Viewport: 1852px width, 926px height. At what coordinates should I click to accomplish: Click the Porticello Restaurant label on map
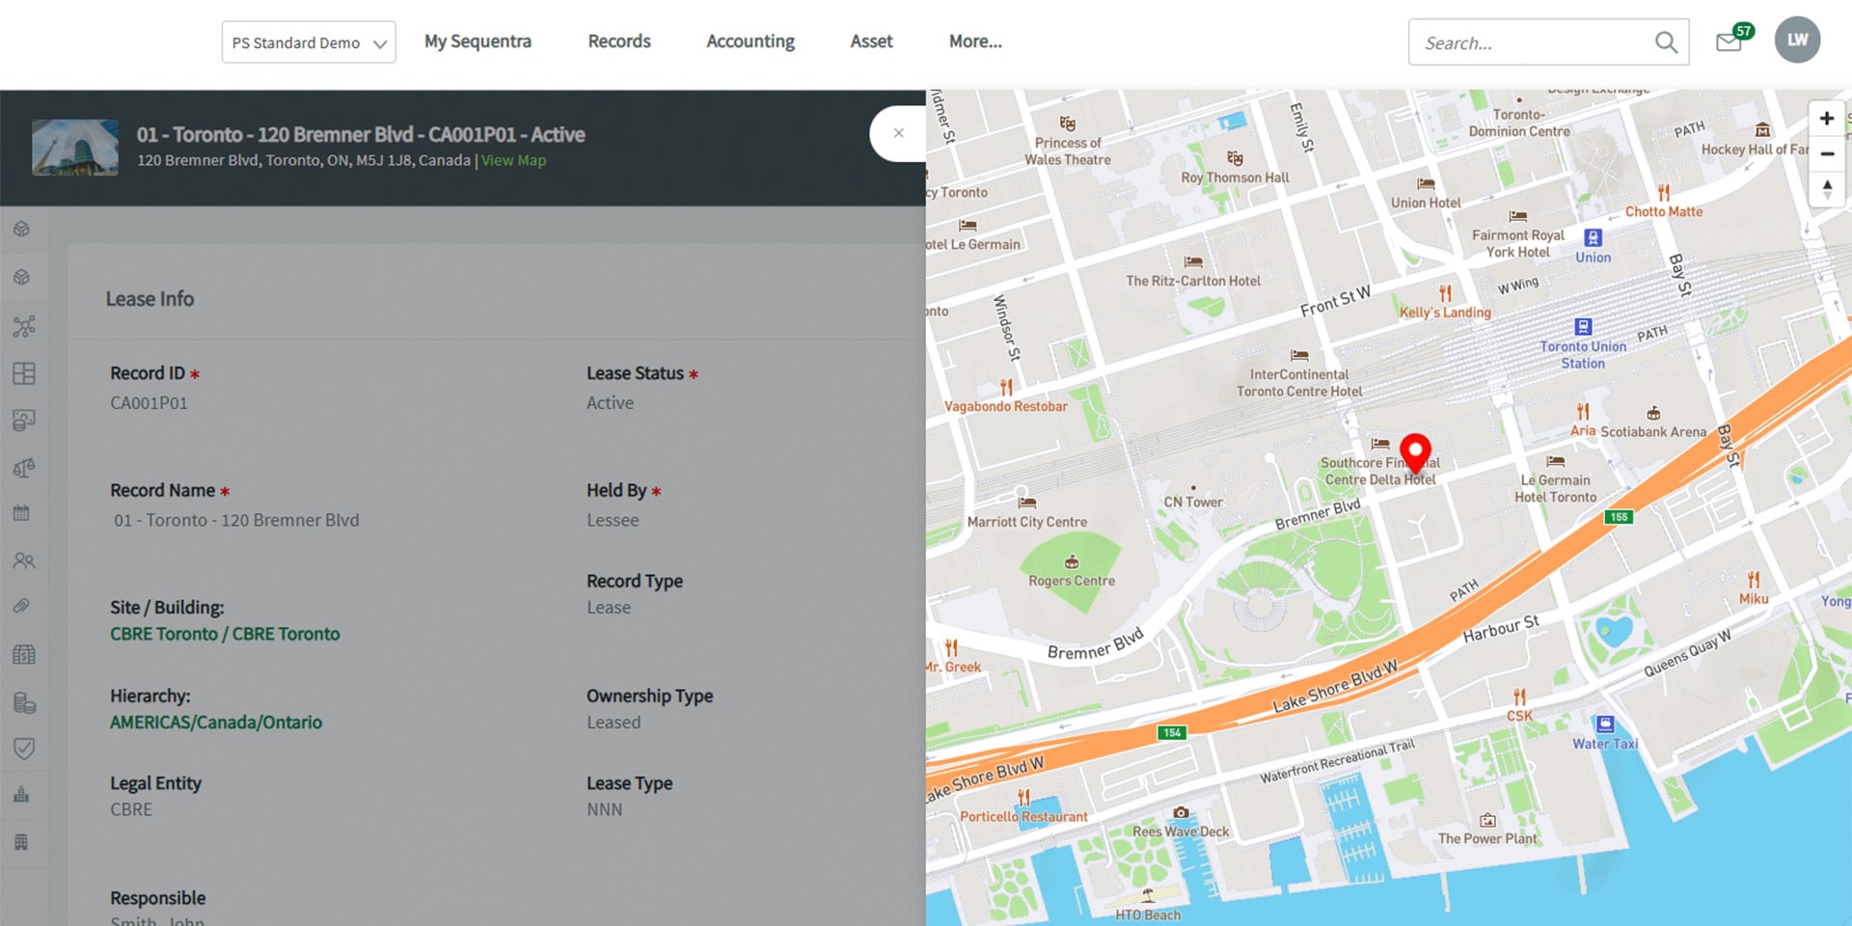[x=1023, y=816]
